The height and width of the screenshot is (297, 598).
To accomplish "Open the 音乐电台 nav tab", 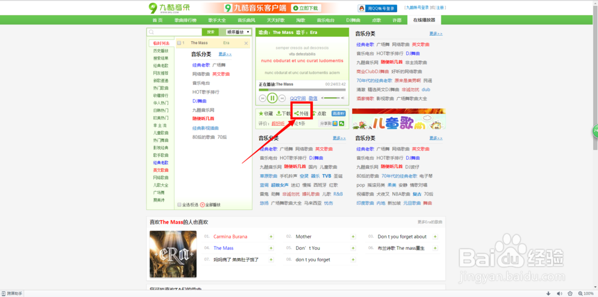I will point(325,20).
